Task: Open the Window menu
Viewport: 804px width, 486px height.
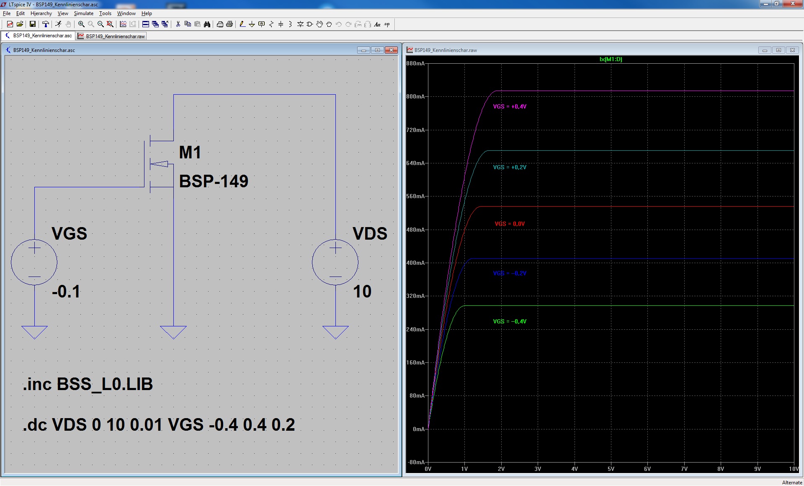Action: point(126,13)
